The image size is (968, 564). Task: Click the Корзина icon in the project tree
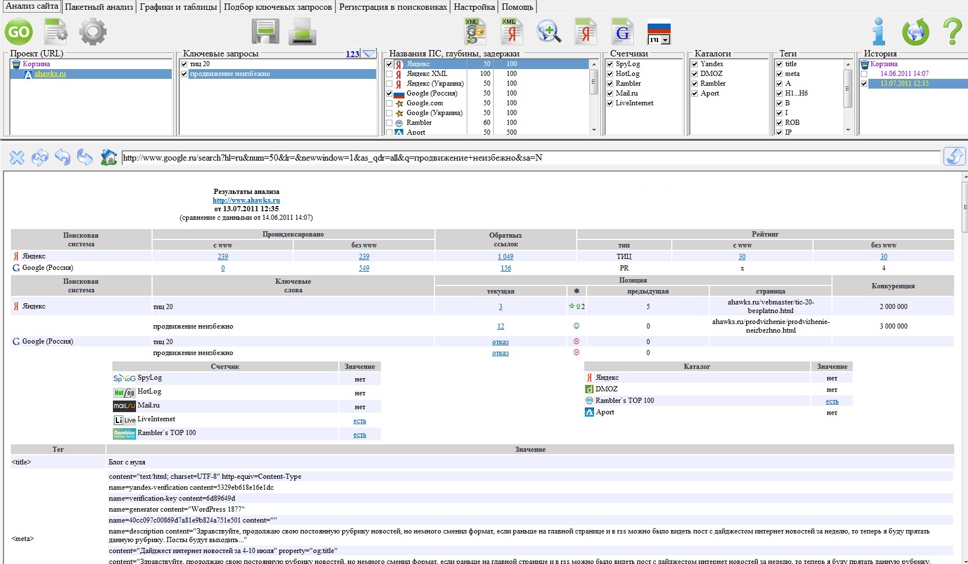click(x=16, y=64)
